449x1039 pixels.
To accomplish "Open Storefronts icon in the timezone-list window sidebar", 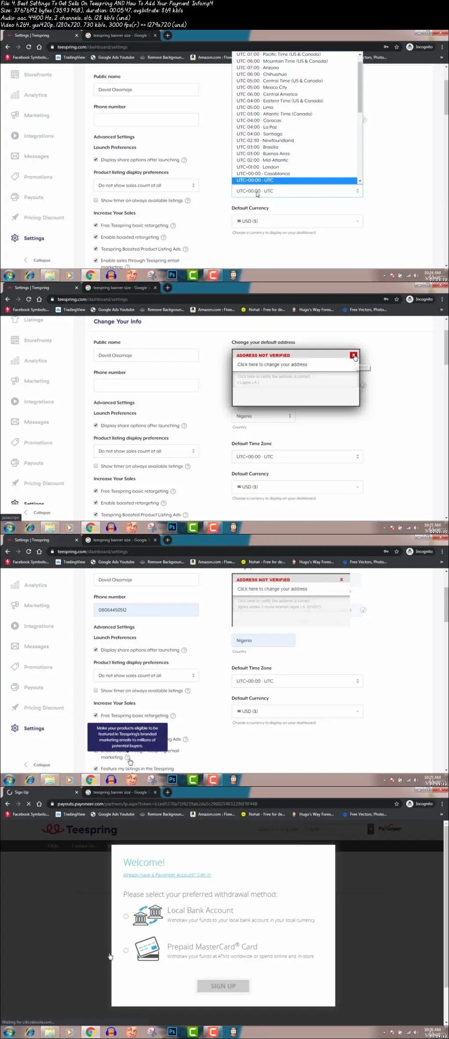I will 15,75.
